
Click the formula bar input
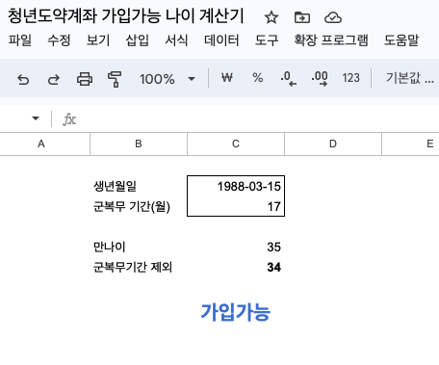pyautogui.click(x=257, y=119)
